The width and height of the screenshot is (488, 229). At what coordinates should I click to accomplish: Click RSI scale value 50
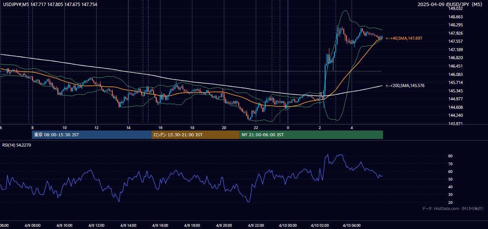(x=450, y=179)
